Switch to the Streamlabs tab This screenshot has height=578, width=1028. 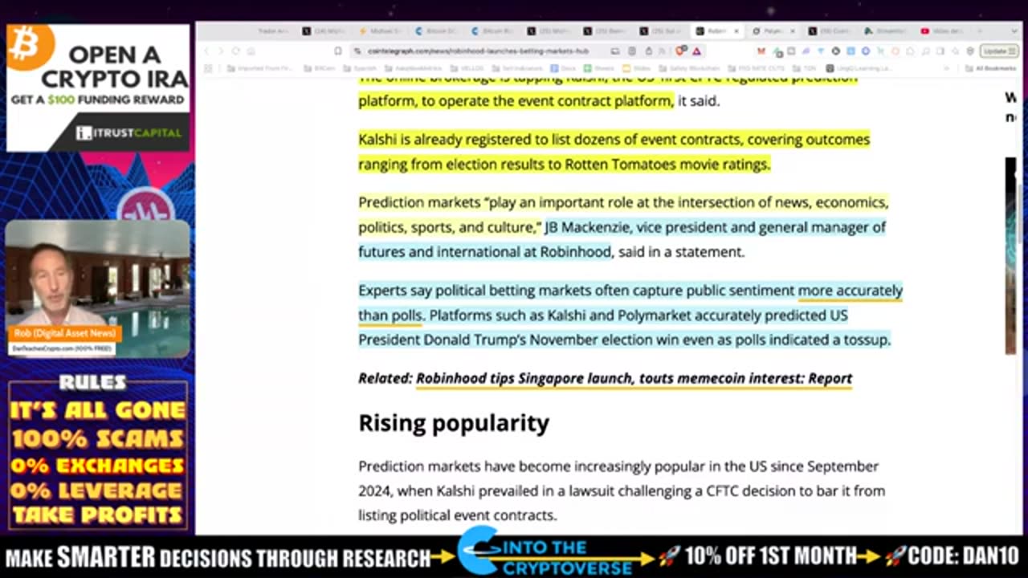(887, 31)
